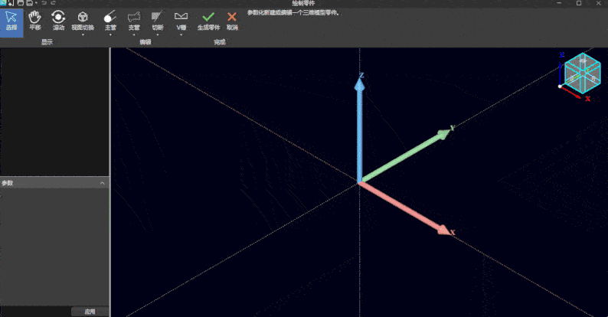Screen dimensions: 608x317
Task: Open the dropdown under 视图切换
Action: point(83,35)
